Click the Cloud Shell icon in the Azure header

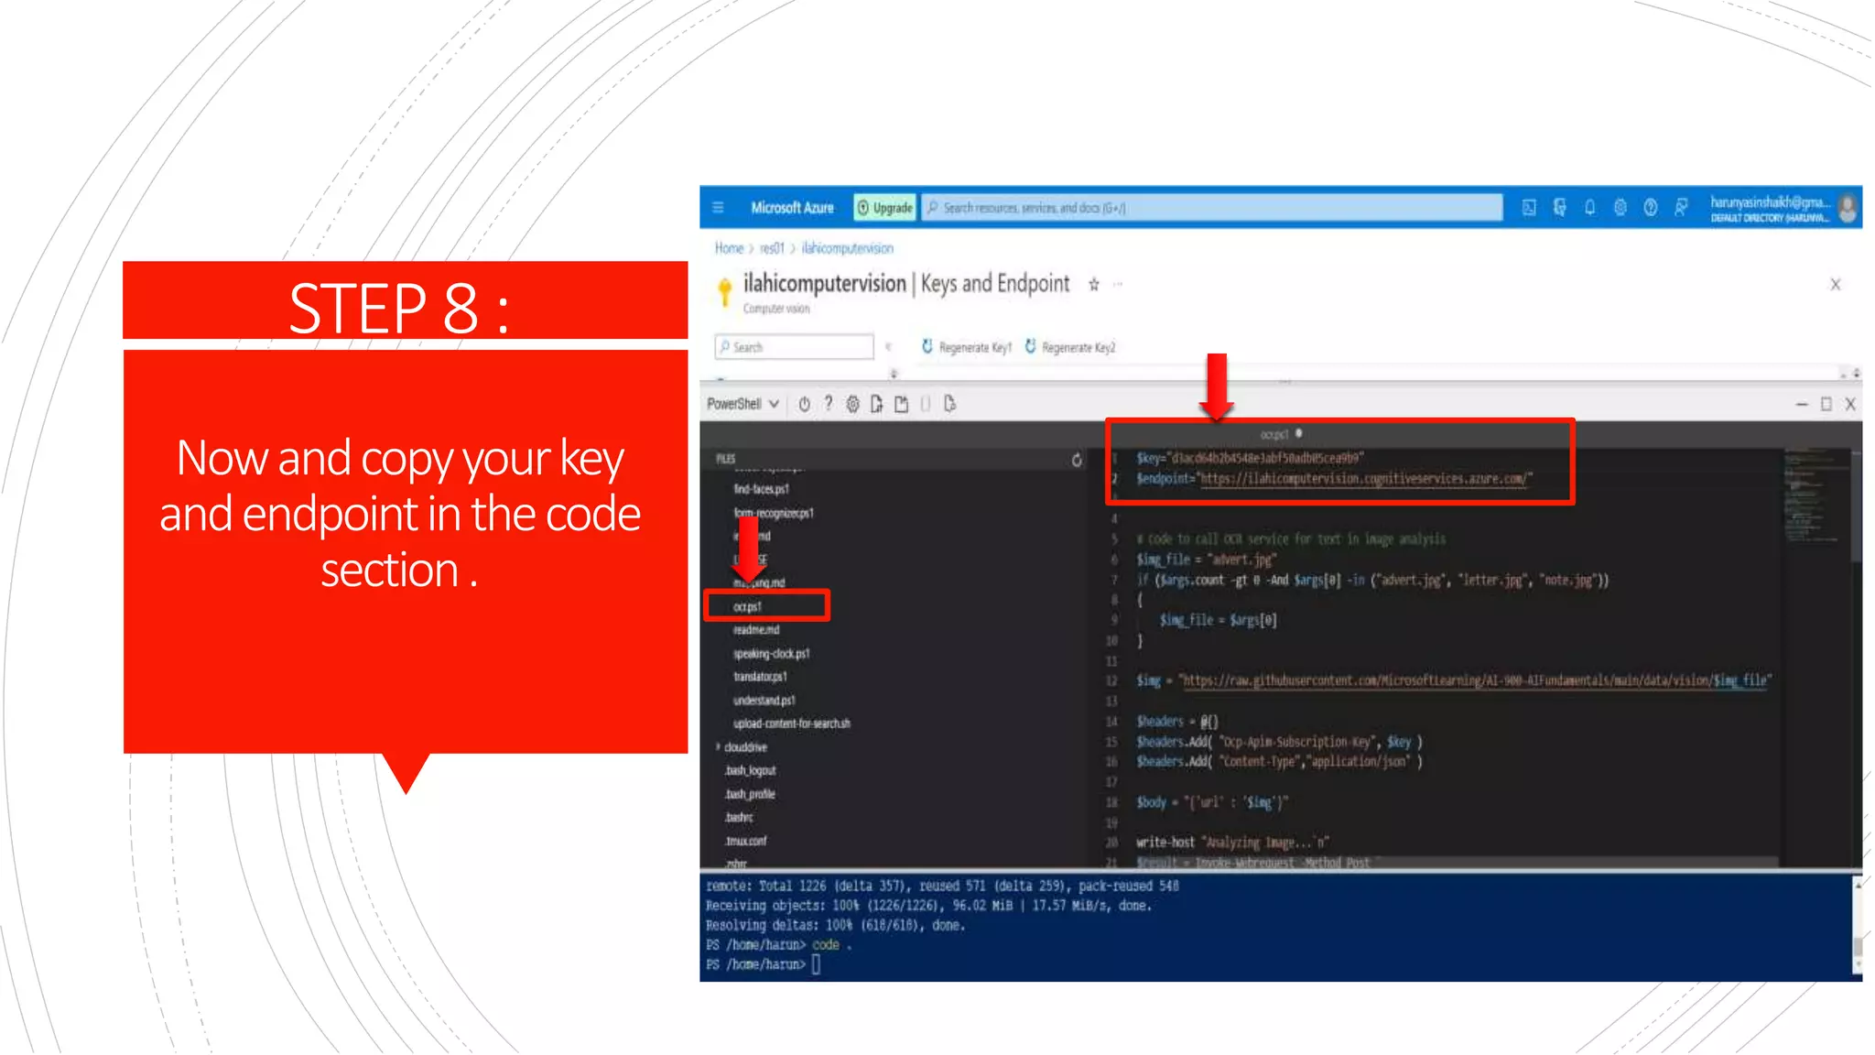[x=1529, y=208]
